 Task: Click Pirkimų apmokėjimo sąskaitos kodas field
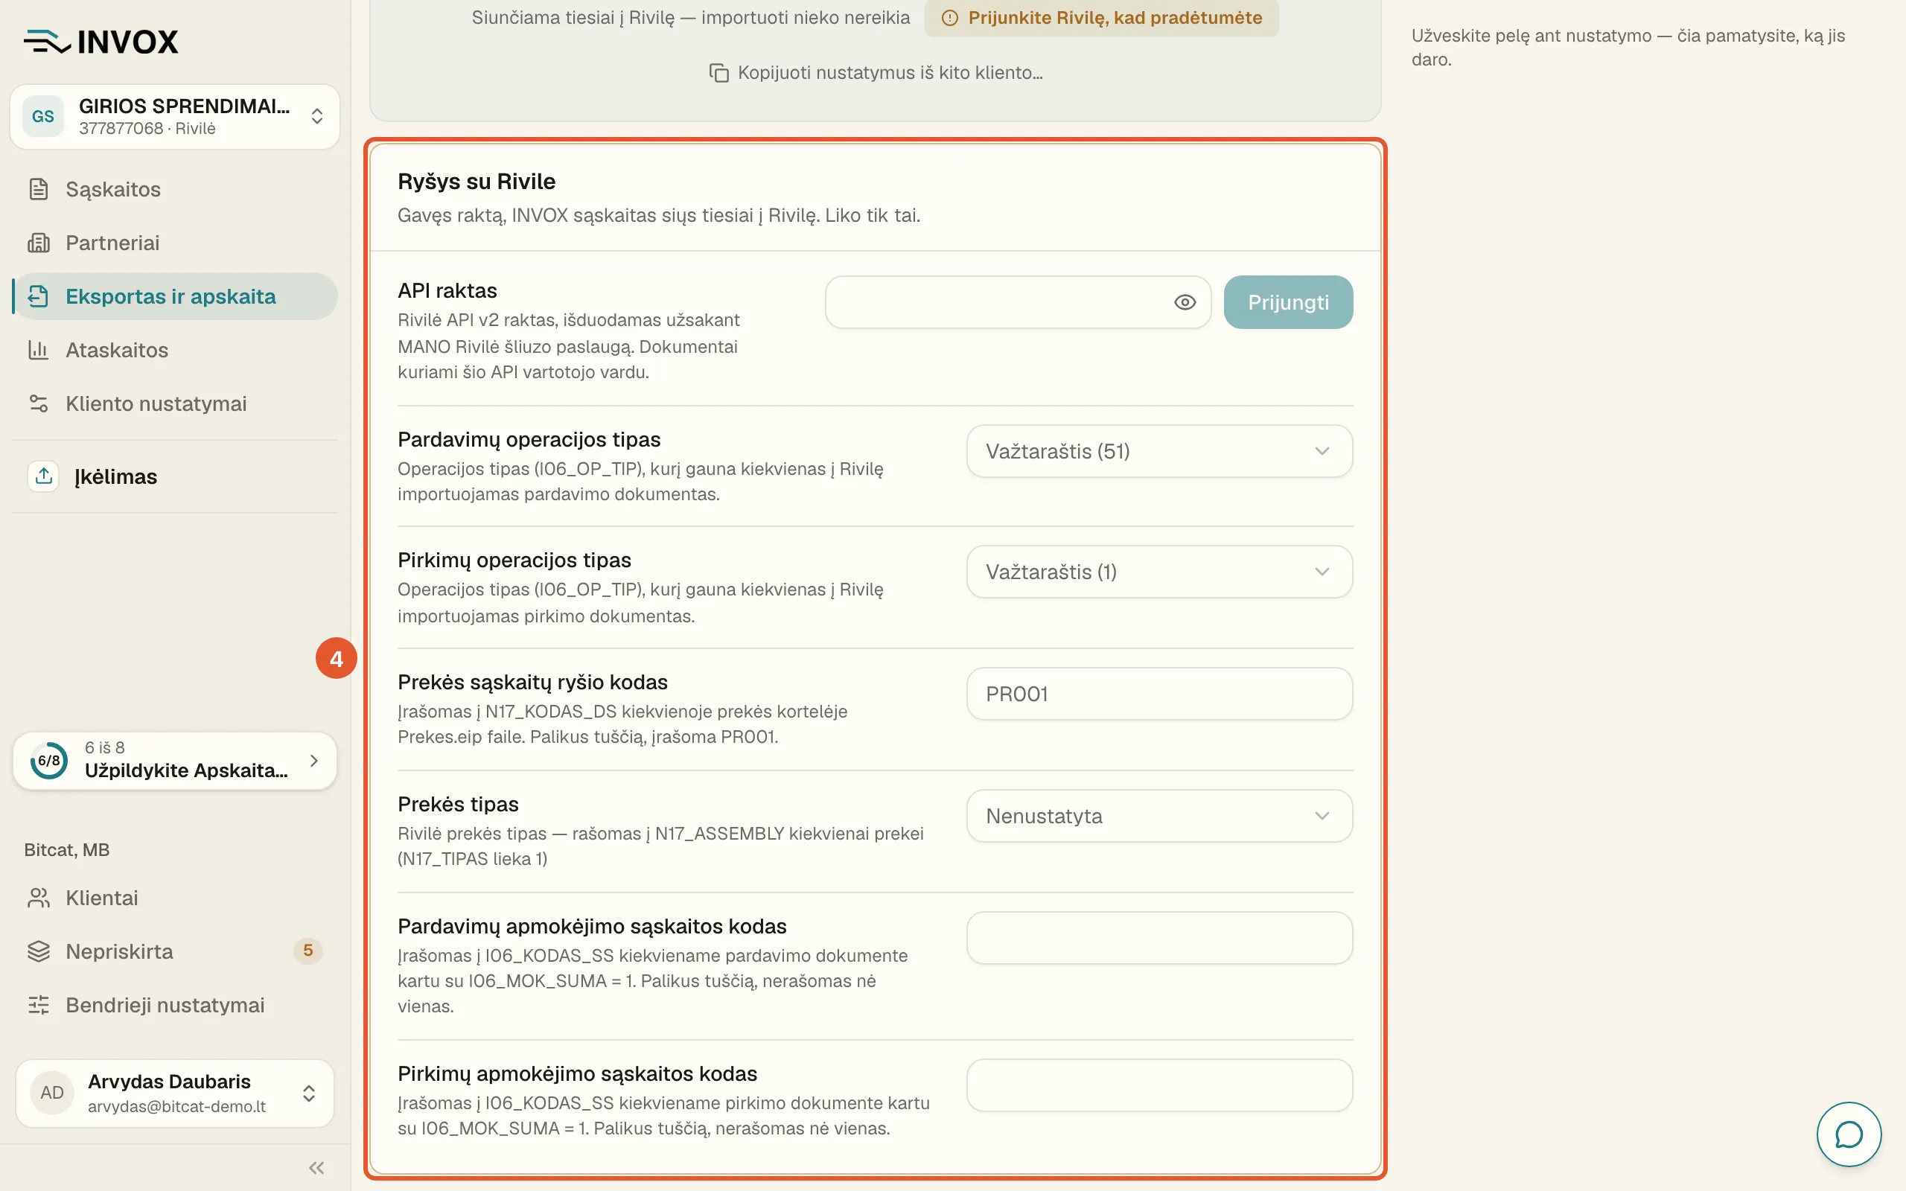click(x=1159, y=1085)
